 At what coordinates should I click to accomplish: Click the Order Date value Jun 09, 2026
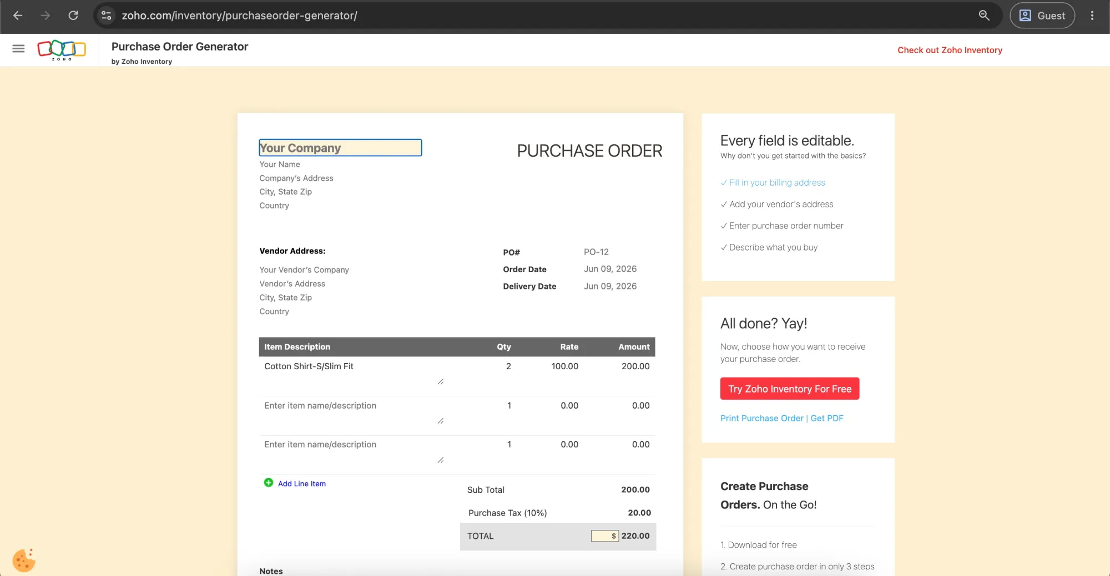[610, 269]
